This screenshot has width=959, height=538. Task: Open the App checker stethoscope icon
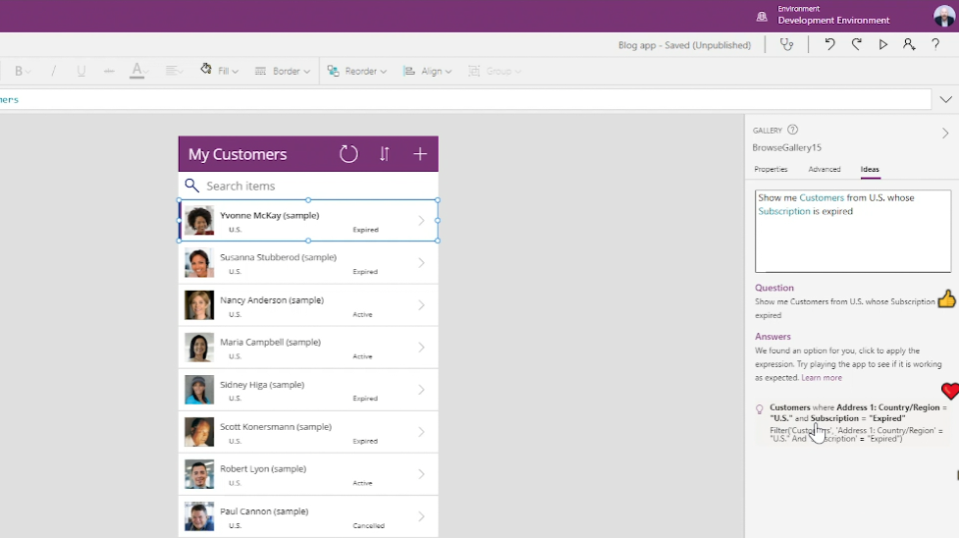pyautogui.click(x=786, y=45)
